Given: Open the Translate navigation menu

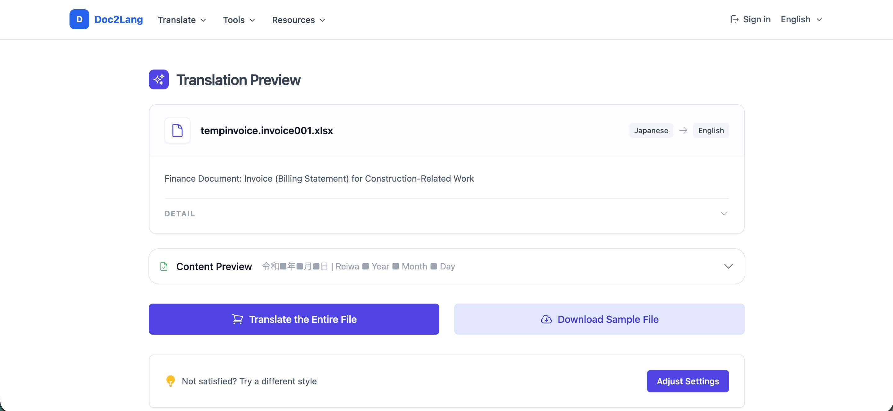Looking at the screenshot, I should click(x=182, y=20).
